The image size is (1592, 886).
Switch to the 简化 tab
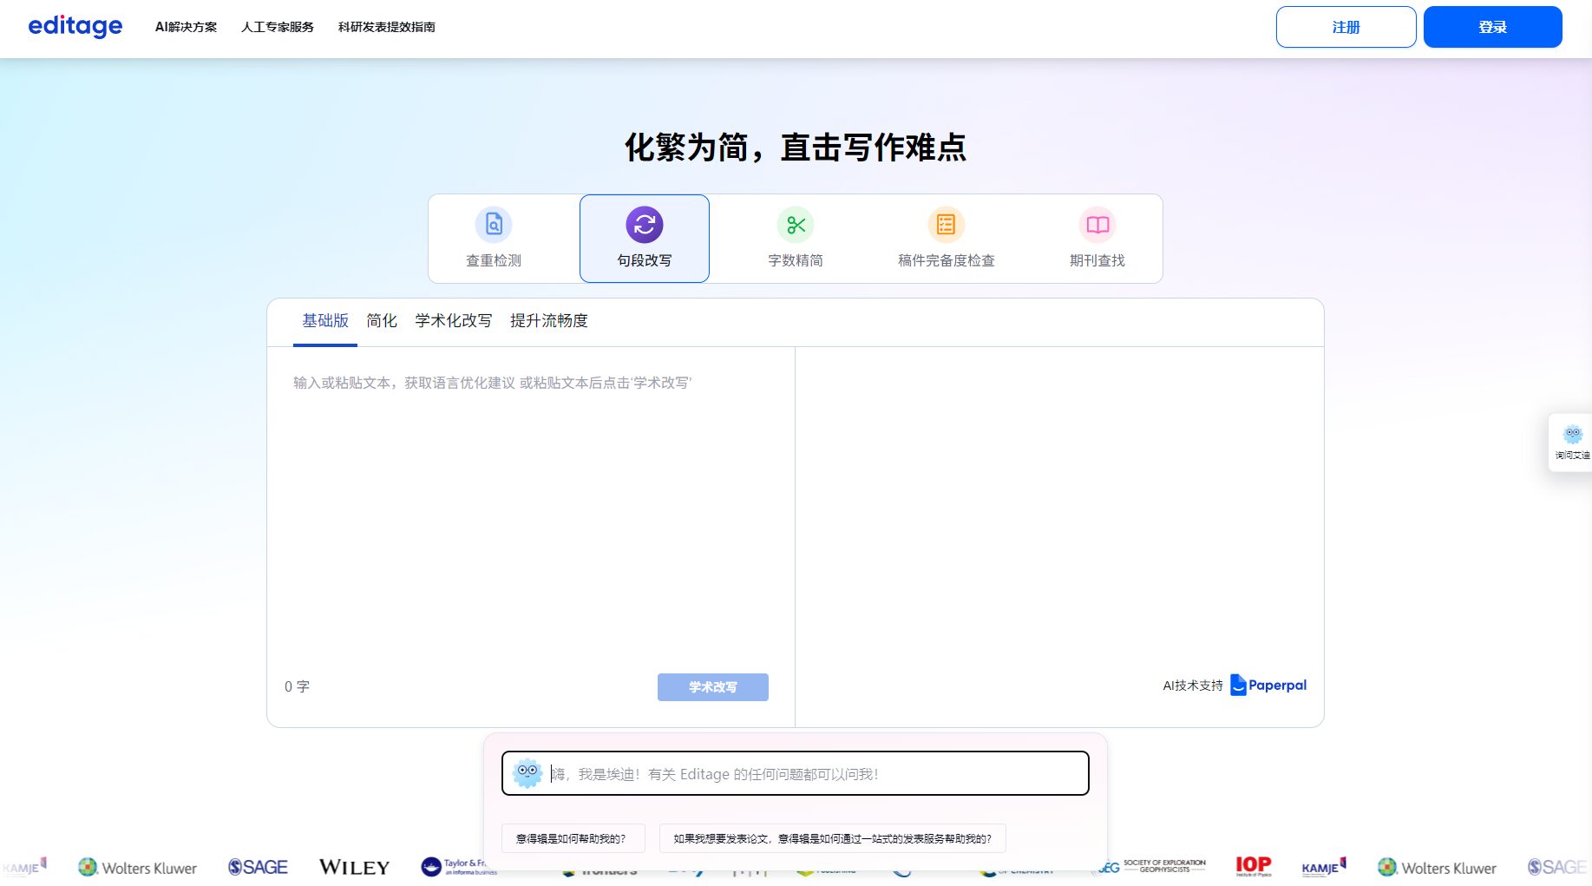tap(381, 320)
